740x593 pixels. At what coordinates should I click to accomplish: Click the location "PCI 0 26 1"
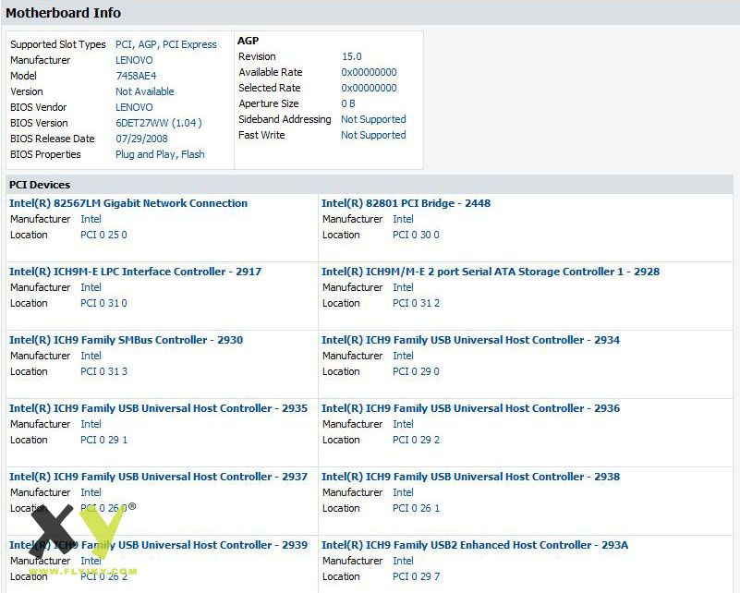tap(416, 508)
